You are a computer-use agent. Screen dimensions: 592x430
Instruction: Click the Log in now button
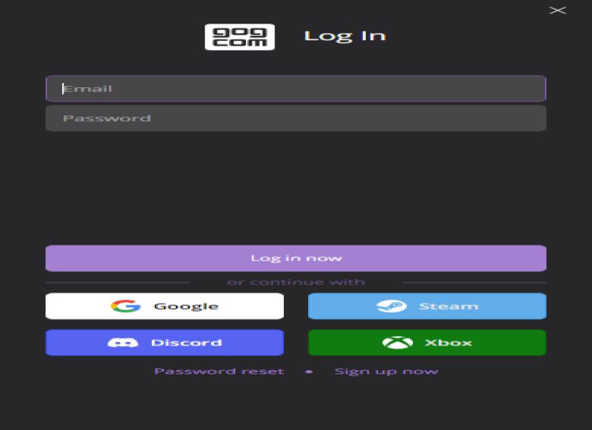pyautogui.click(x=296, y=259)
